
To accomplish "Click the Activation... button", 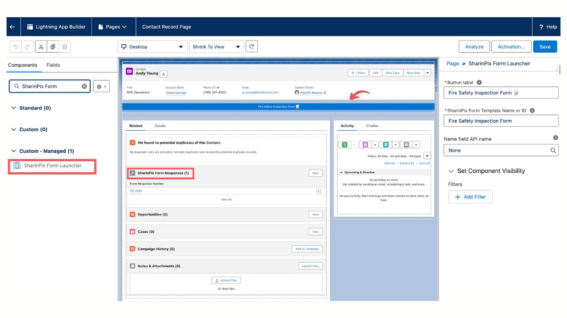I will [511, 46].
